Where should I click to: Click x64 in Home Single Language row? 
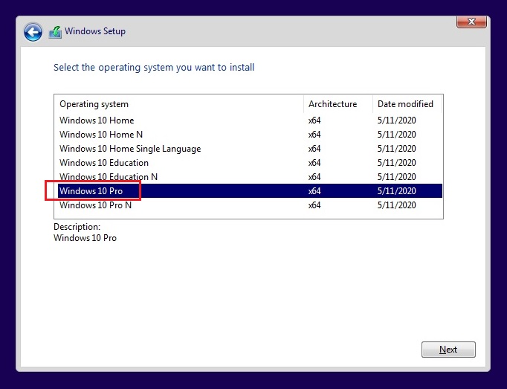point(314,149)
